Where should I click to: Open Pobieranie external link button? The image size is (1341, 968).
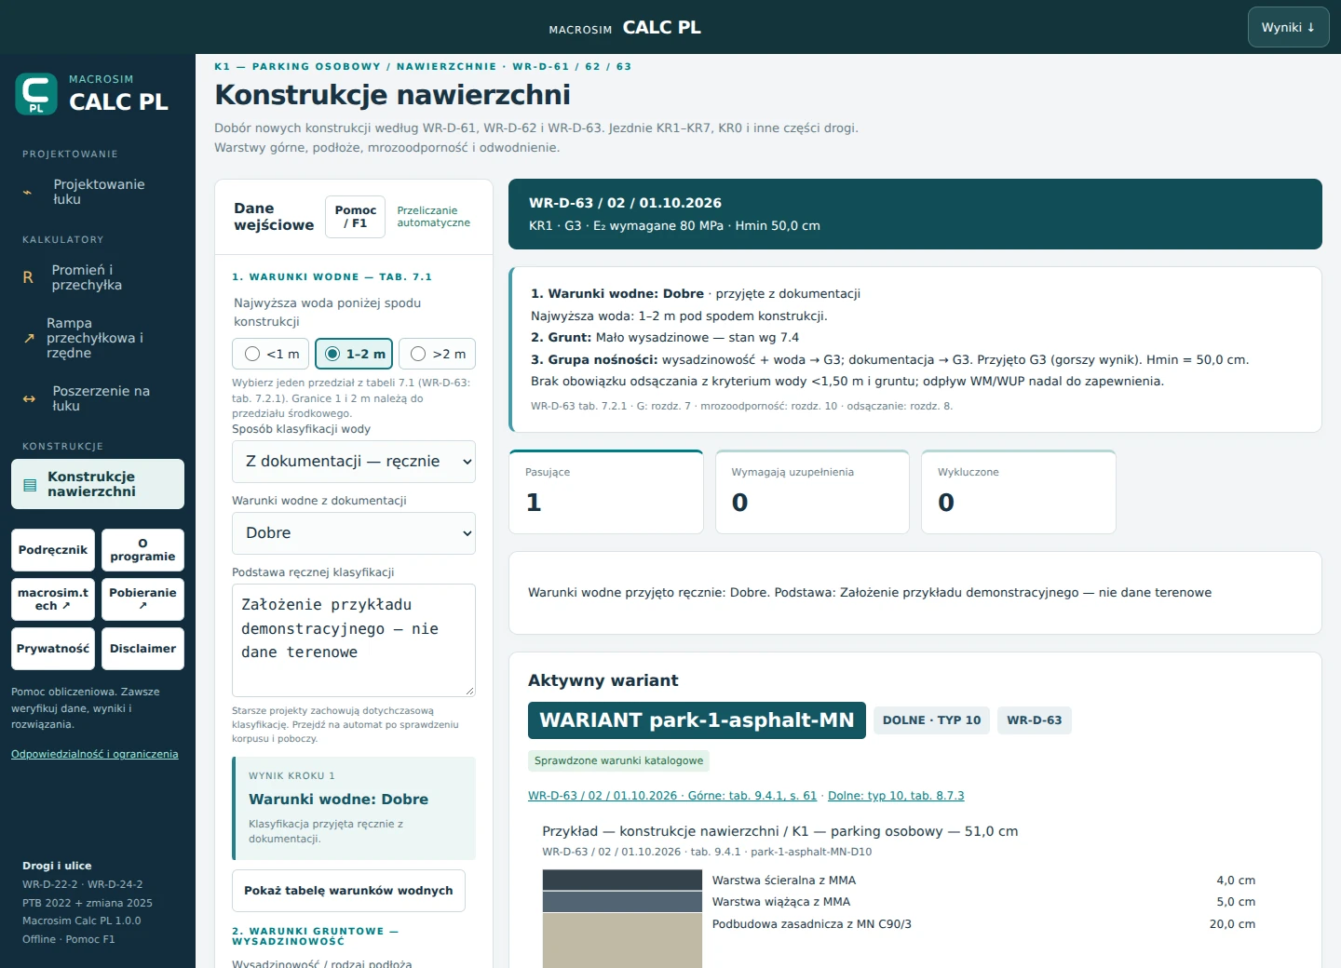click(142, 599)
